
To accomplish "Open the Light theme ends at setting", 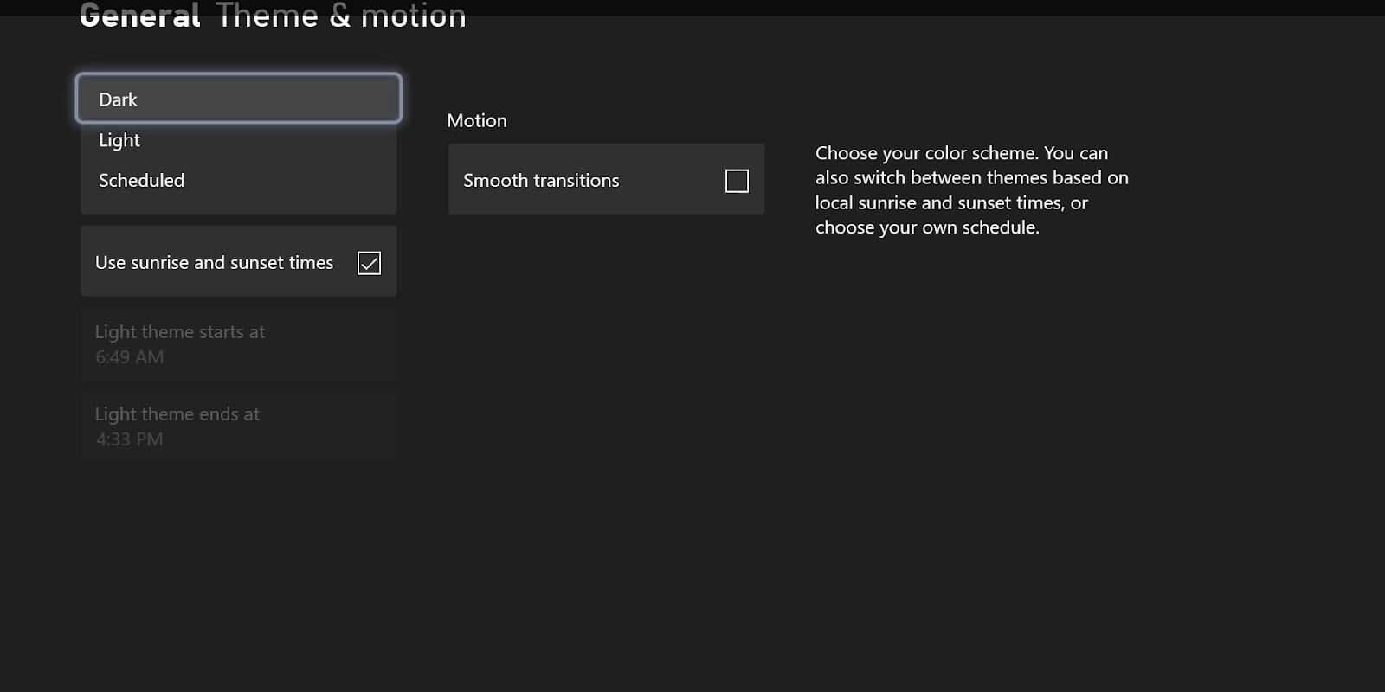I will pos(238,426).
